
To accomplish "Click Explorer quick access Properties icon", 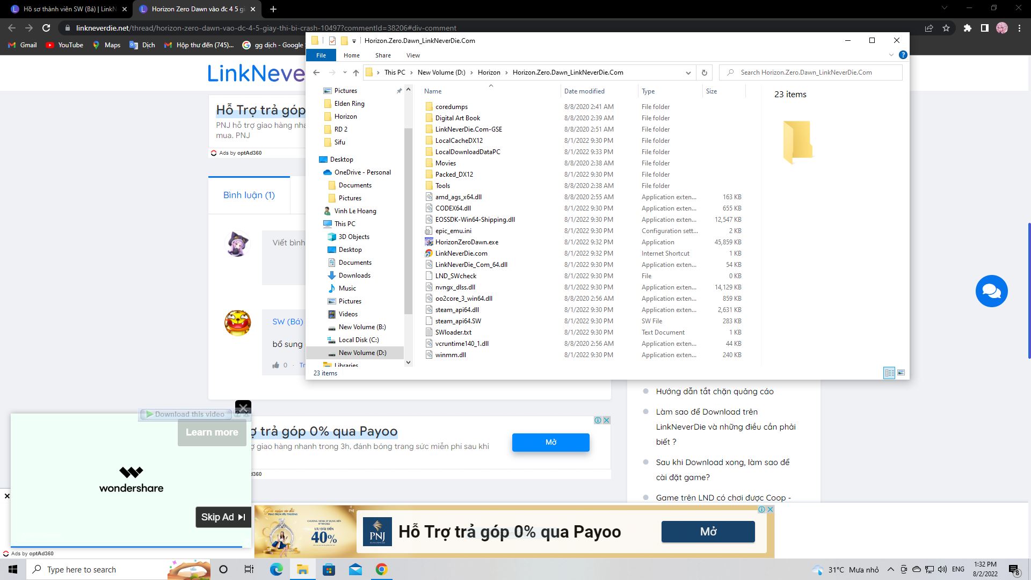I will [x=332, y=41].
